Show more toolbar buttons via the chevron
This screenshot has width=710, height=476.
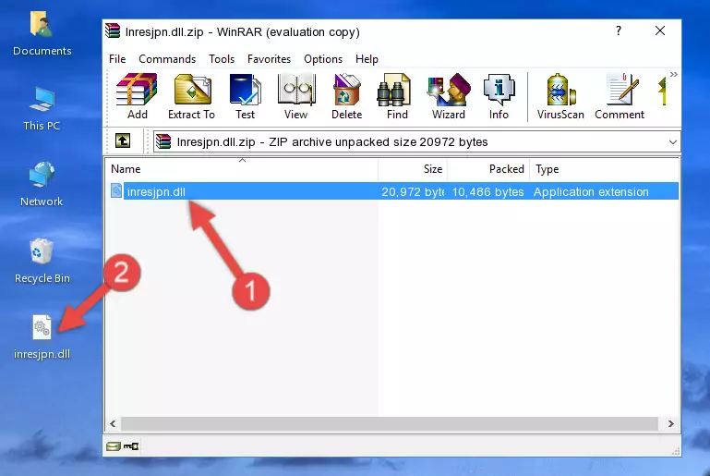674,74
